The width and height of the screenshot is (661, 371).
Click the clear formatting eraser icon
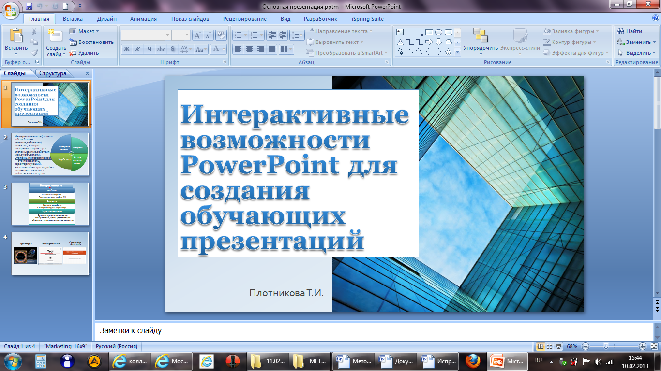pos(221,35)
